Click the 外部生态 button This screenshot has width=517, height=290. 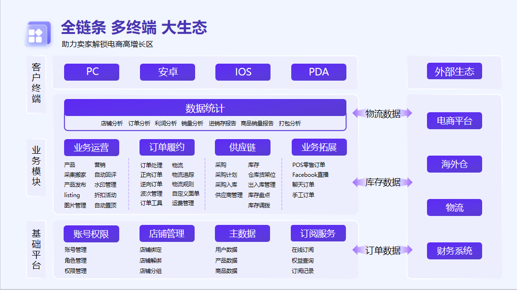click(454, 72)
